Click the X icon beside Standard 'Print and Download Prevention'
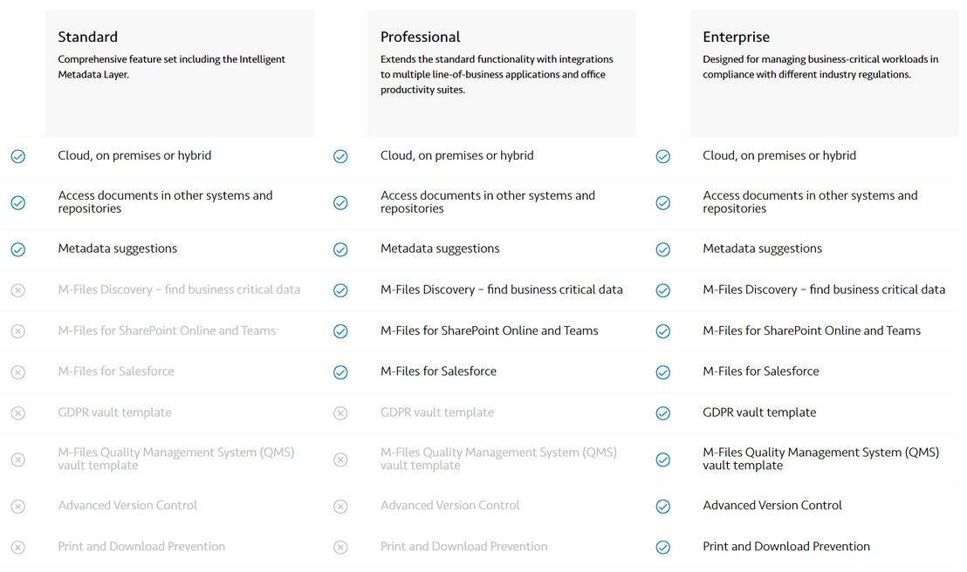967x572 pixels. tap(18, 548)
